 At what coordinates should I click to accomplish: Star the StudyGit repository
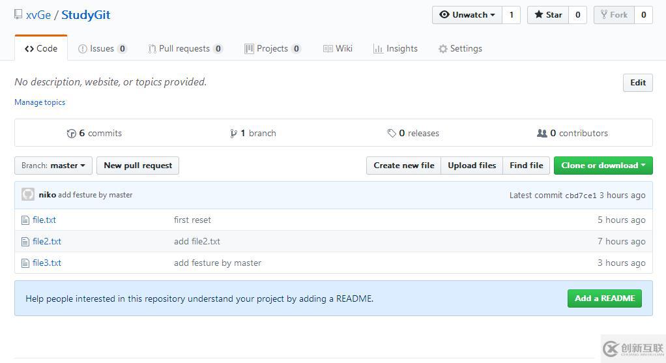547,15
